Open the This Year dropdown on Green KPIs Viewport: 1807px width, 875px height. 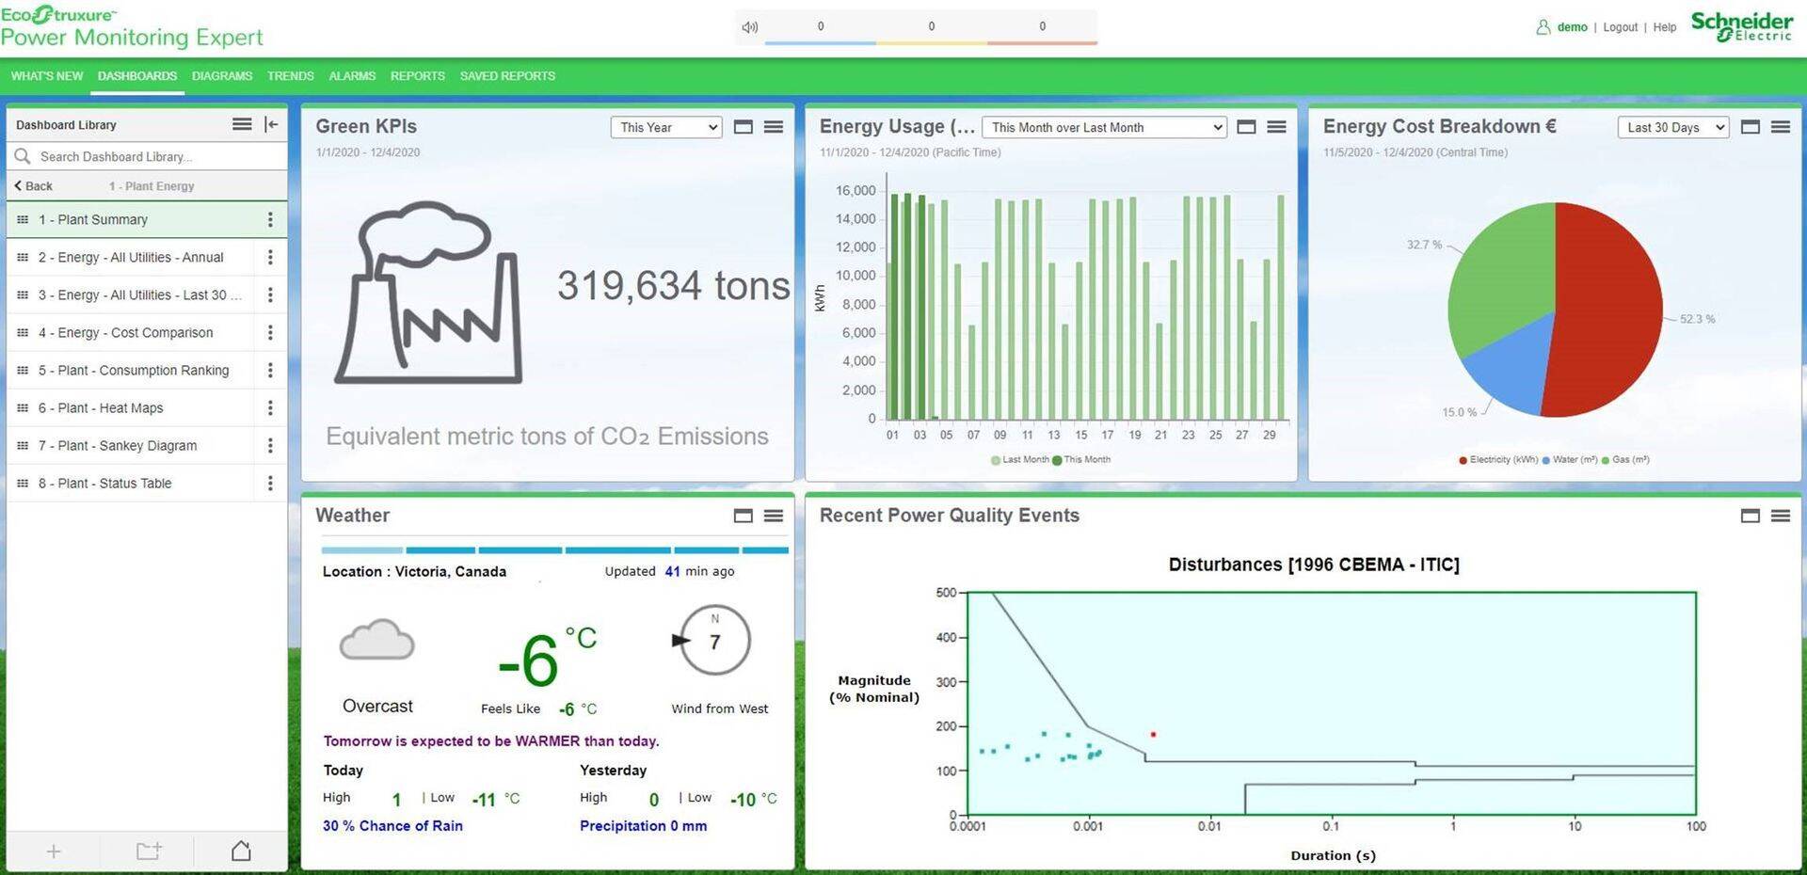coord(665,127)
